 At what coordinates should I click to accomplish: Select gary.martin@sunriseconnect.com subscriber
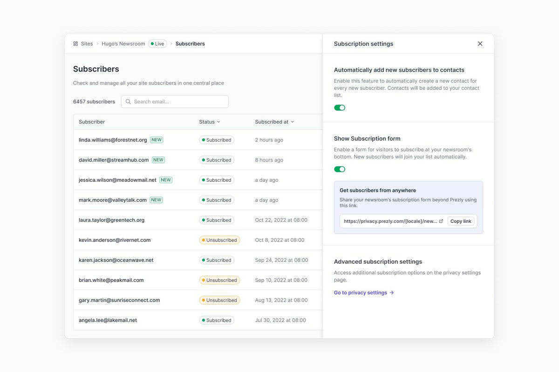pos(119,300)
